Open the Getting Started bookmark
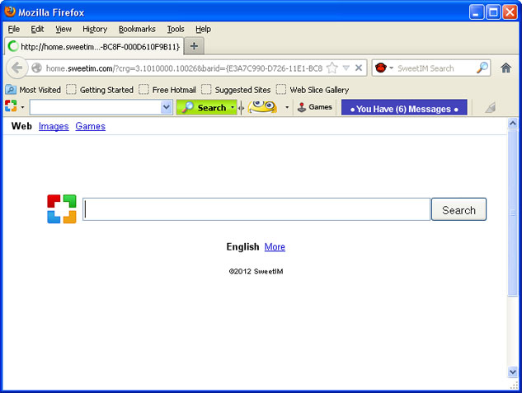The height and width of the screenshot is (393, 522). [100, 90]
